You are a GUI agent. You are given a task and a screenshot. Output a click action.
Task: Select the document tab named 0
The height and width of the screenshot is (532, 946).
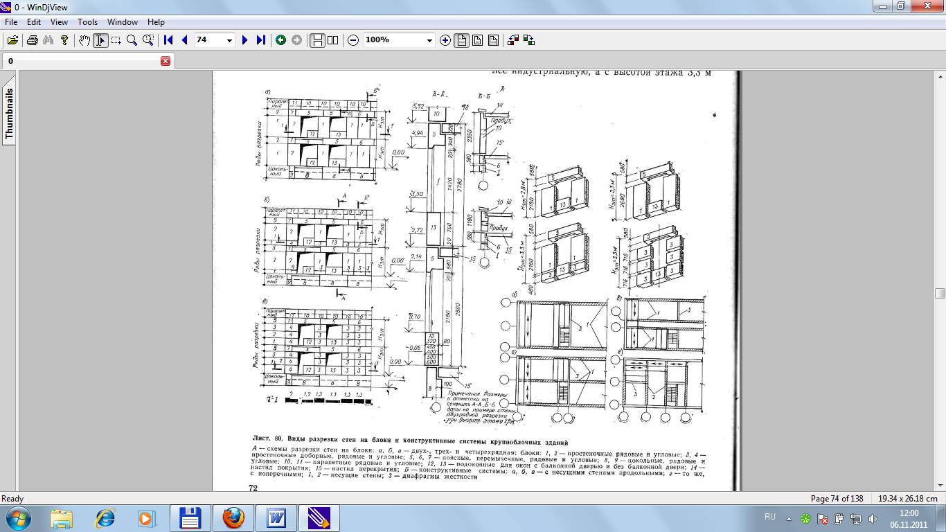(87, 61)
